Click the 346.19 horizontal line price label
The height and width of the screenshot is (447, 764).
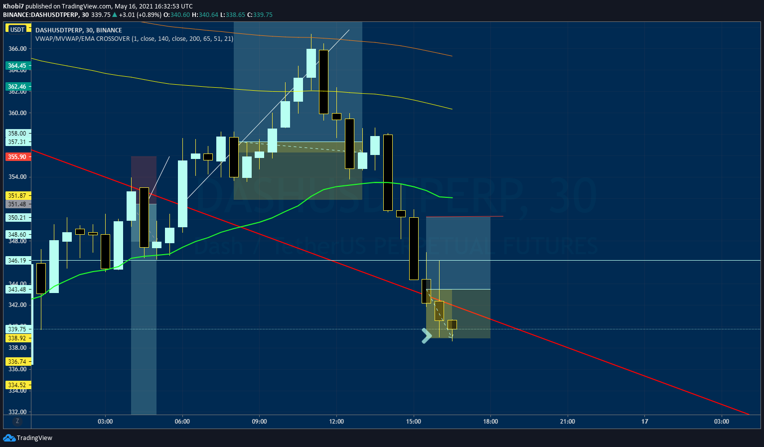pos(18,260)
